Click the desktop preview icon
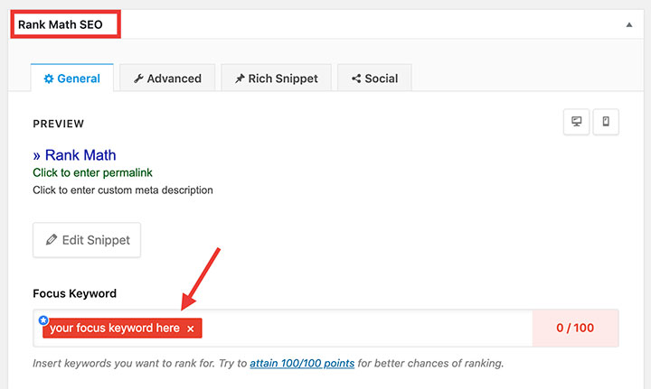Screen dimensions: 651x389 coord(577,122)
